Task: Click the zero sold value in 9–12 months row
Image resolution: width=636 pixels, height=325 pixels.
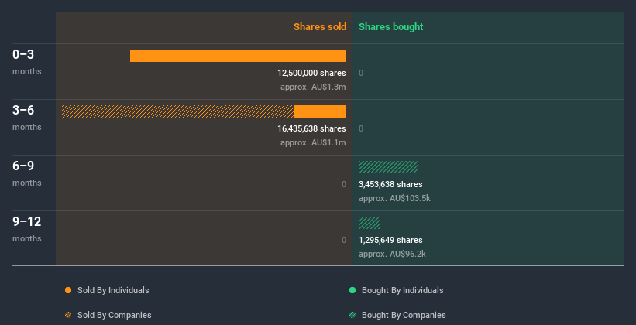Action: tap(343, 240)
